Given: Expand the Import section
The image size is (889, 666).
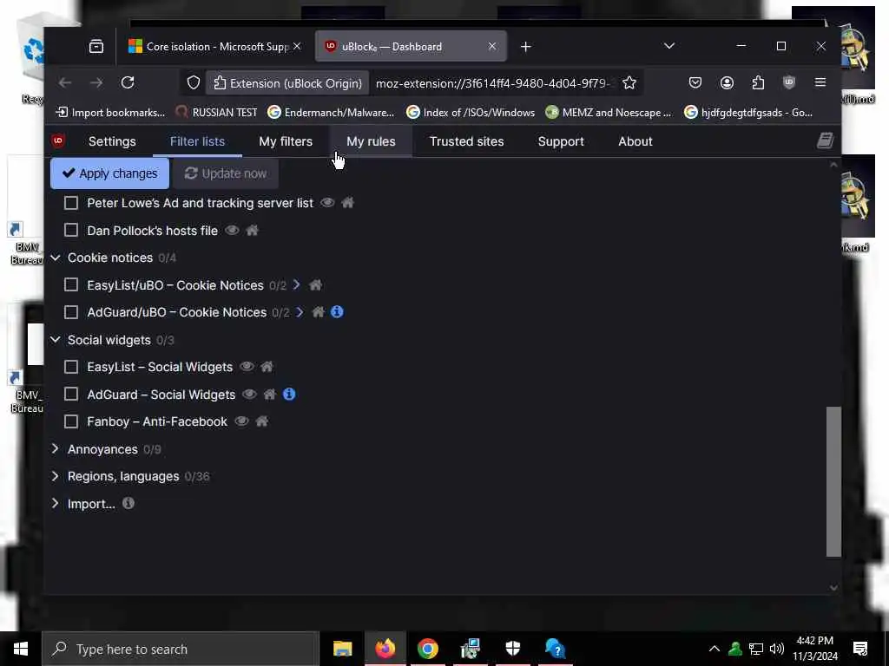Looking at the screenshot, I should click(55, 503).
